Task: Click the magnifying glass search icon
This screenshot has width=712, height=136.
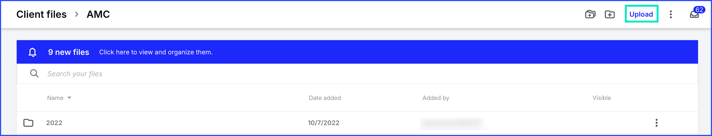Action: [x=34, y=73]
